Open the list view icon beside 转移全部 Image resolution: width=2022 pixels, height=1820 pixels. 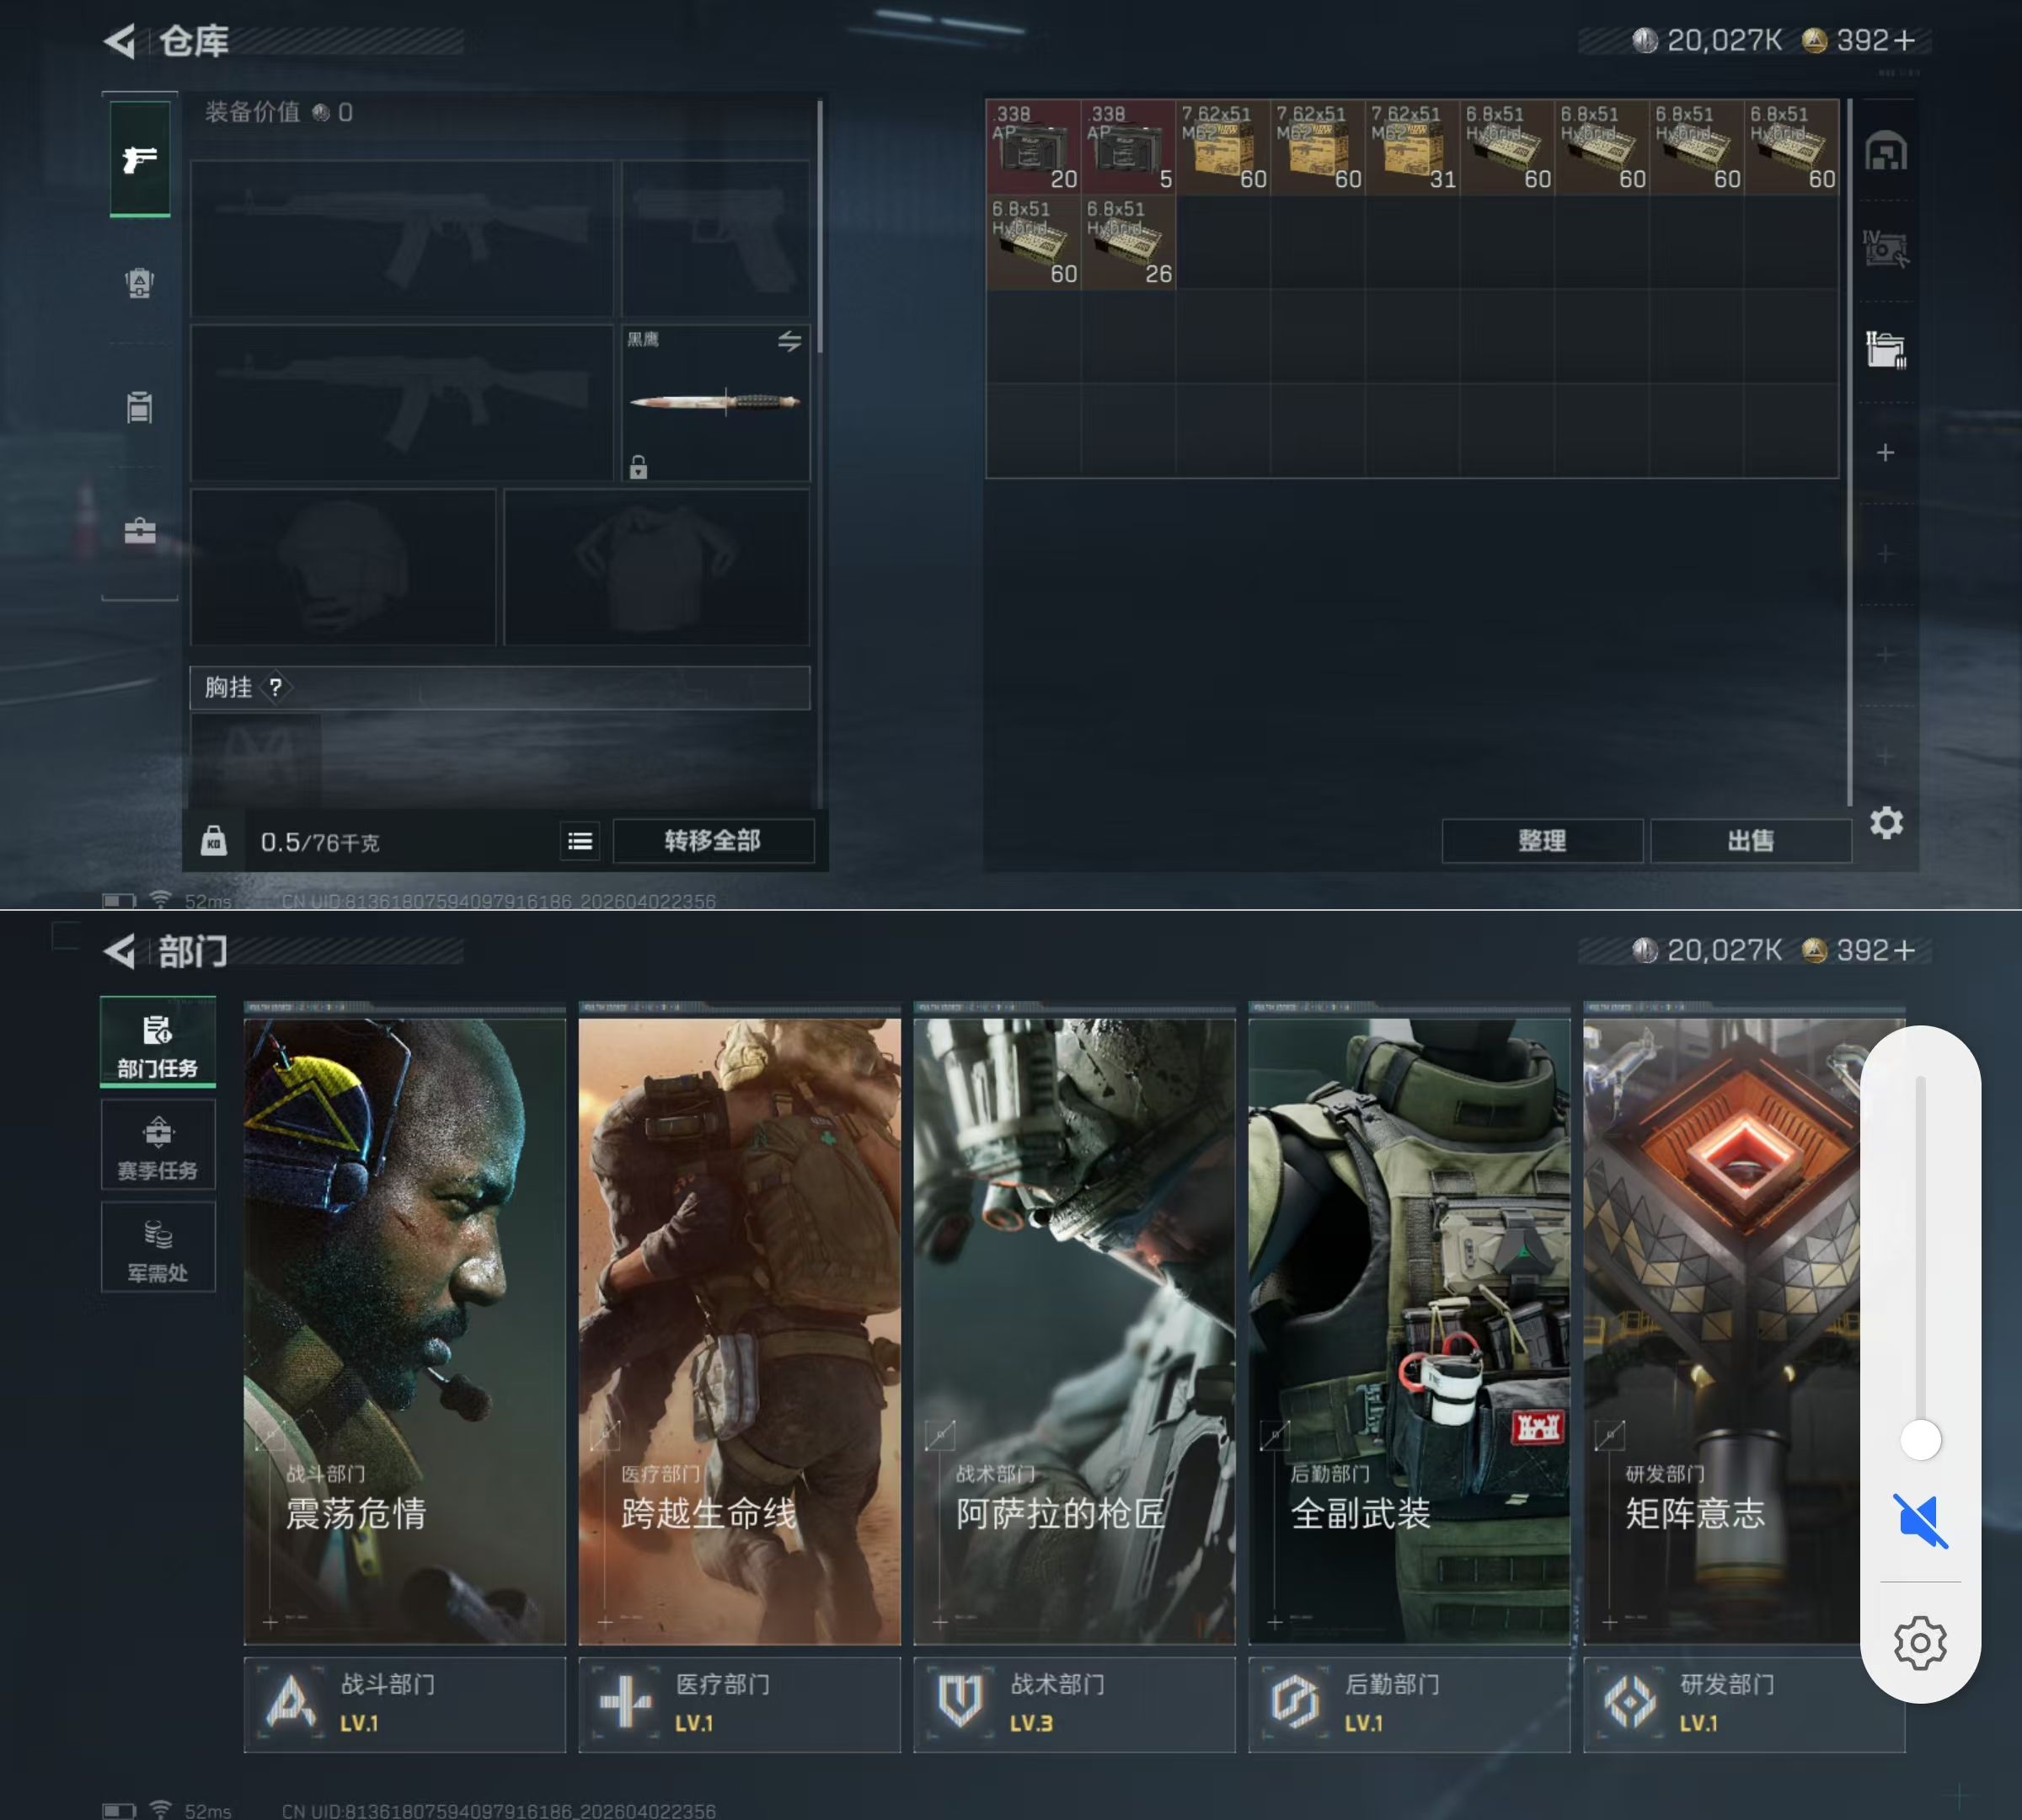(580, 842)
